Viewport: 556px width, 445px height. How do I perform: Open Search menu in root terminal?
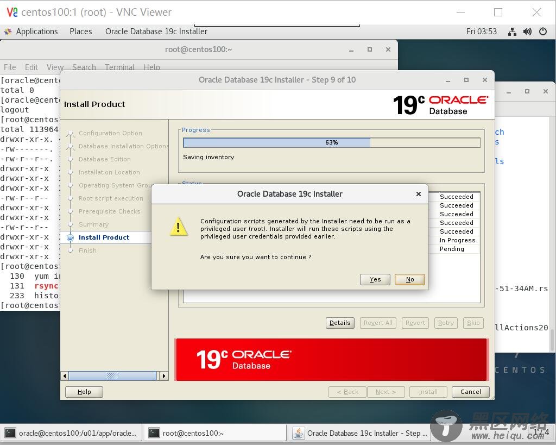click(84, 67)
